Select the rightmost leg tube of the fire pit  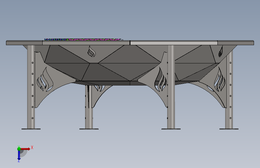click(x=229, y=89)
